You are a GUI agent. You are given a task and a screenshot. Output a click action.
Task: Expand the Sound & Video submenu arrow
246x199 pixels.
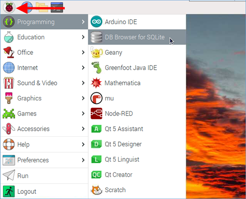pyautogui.click(x=83, y=83)
